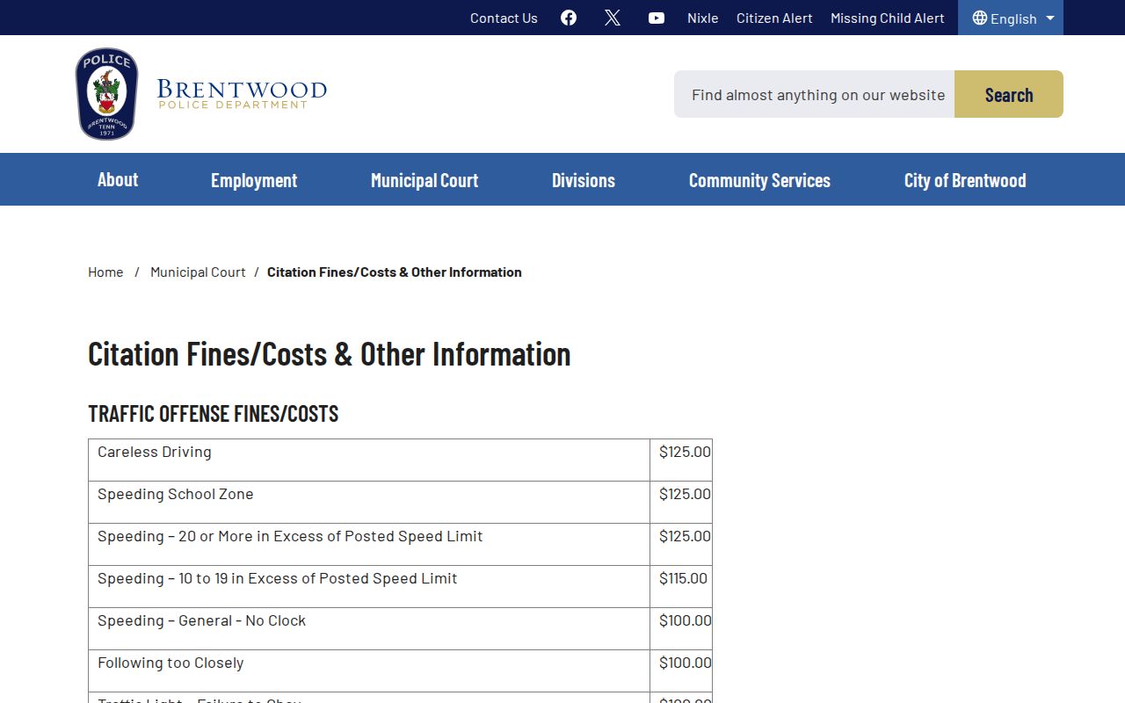Click the Contact Us link
Screen dimensions: 1125x703
click(x=504, y=18)
